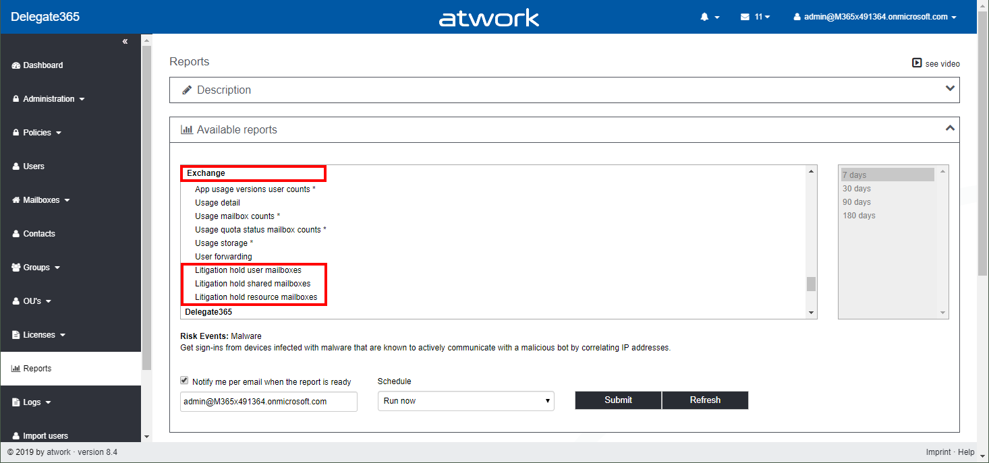Click the Users person icon in sidebar

tap(17, 166)
